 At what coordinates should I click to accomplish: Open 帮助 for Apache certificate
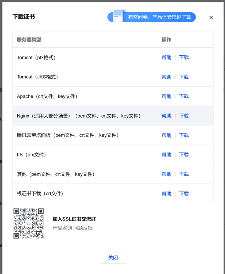[166, 96]
